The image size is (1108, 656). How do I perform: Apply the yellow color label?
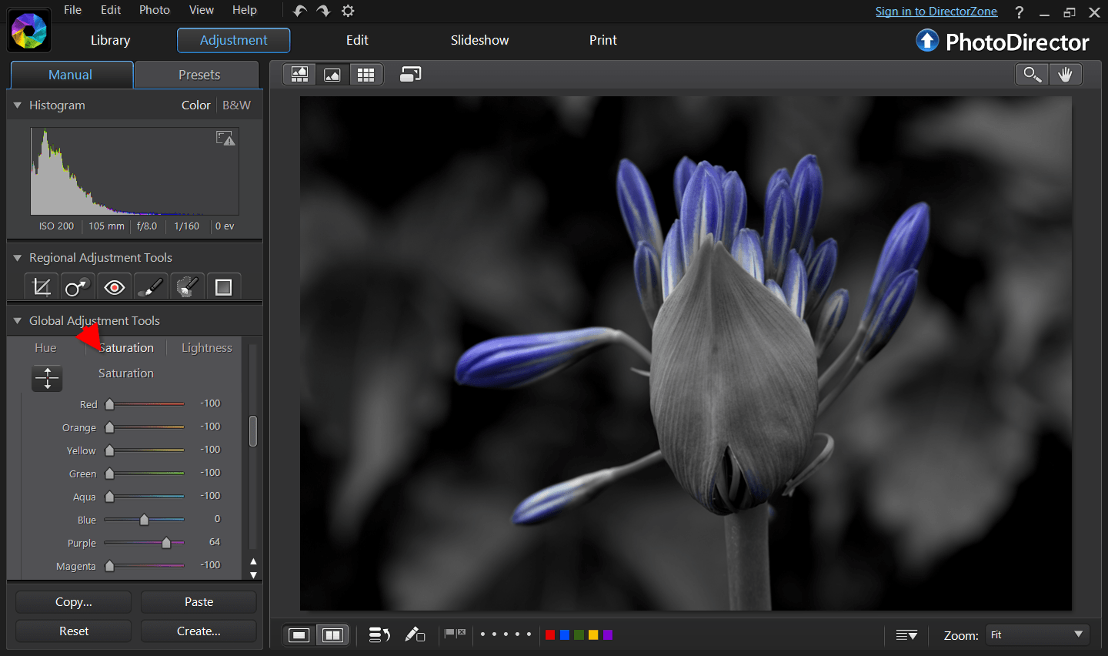click(x=593, y=634)
